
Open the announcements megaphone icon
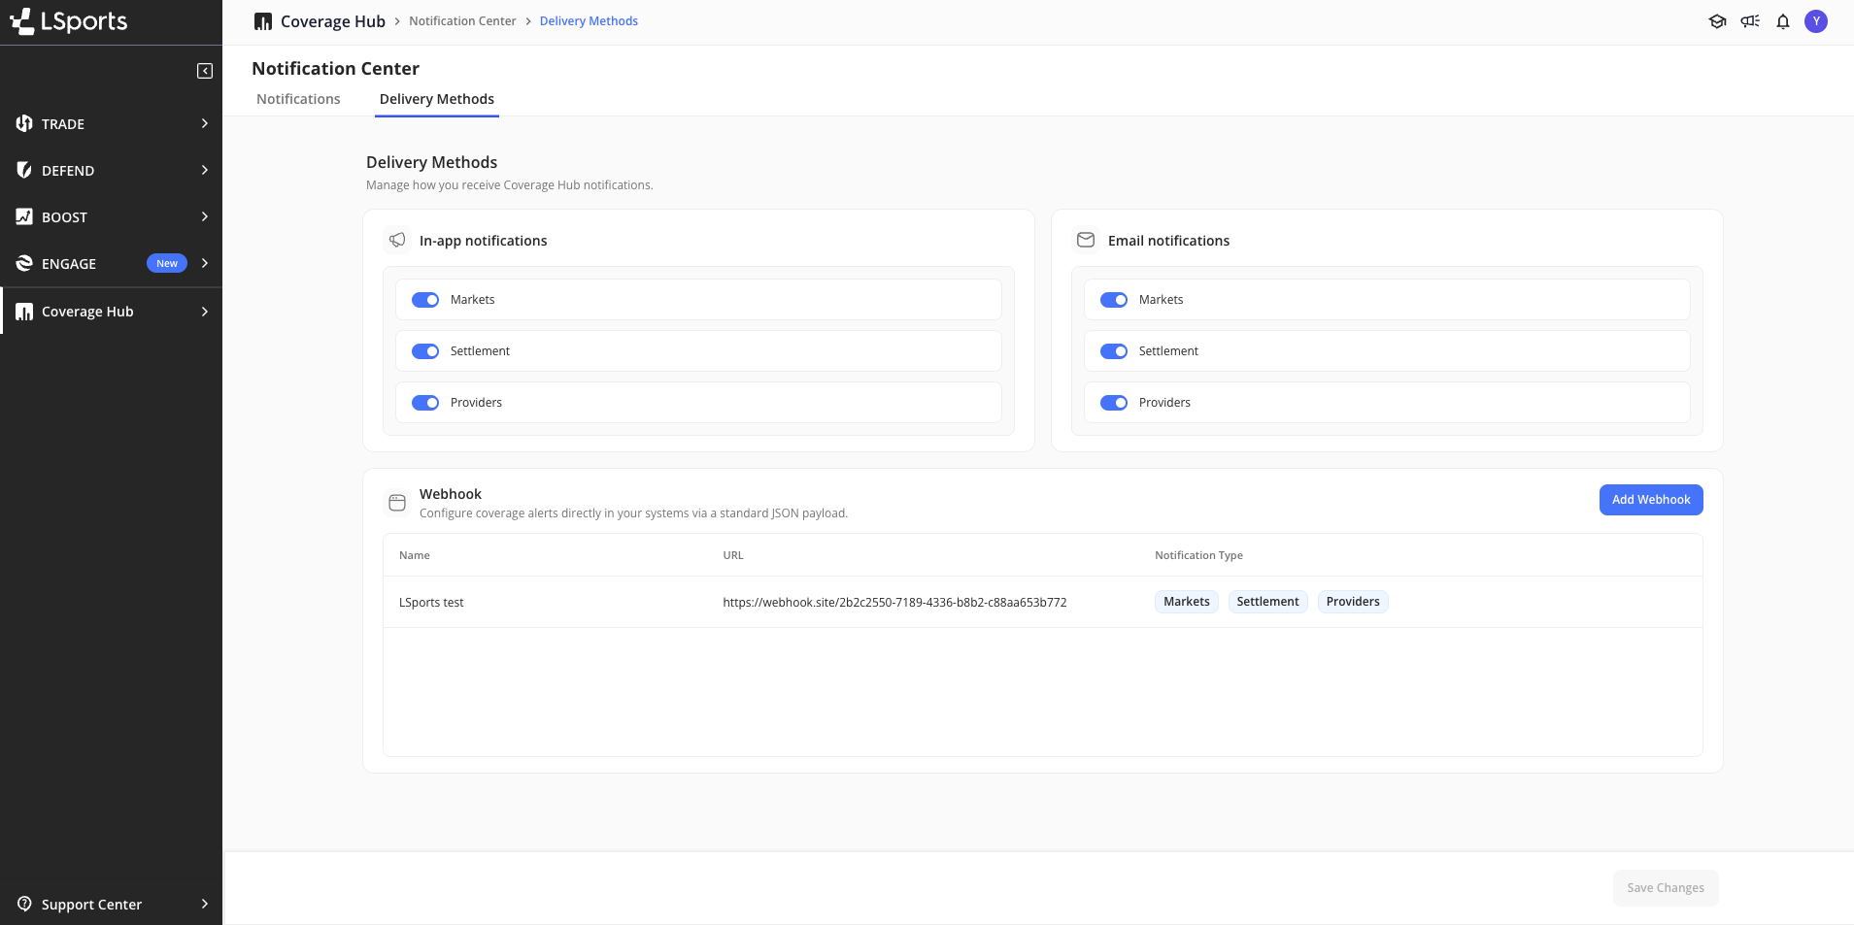pos(1750,21)
